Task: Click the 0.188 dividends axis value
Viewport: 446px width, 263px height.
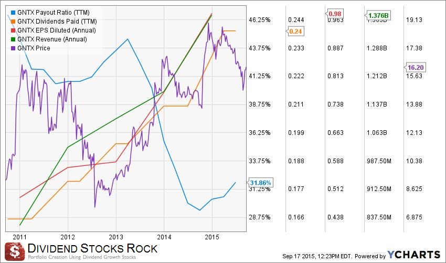Action: click(x=296, y=161)
